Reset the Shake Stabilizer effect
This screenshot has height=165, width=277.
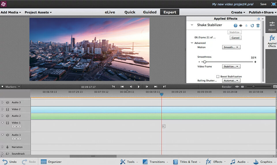252,26
